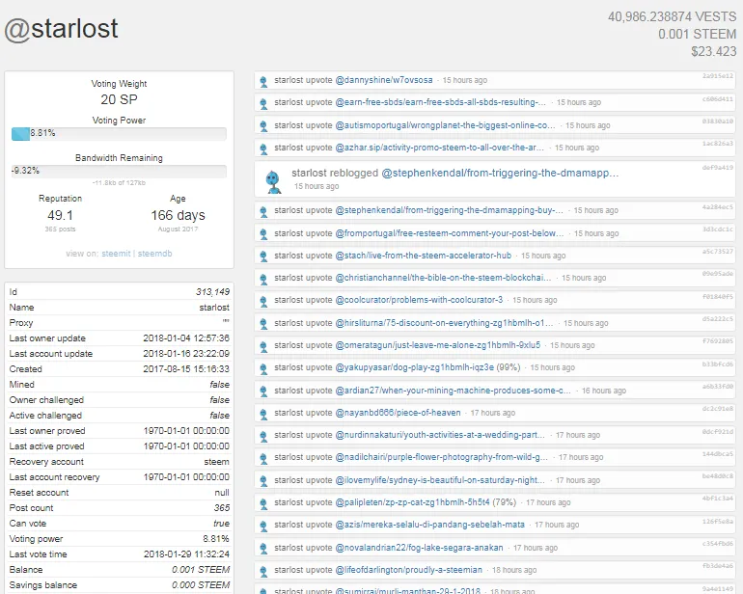The height and width of the screenshot is (594, 743).
Task: Click avatar icon beside ardian27 upvote row
Action: coord(263,391)
